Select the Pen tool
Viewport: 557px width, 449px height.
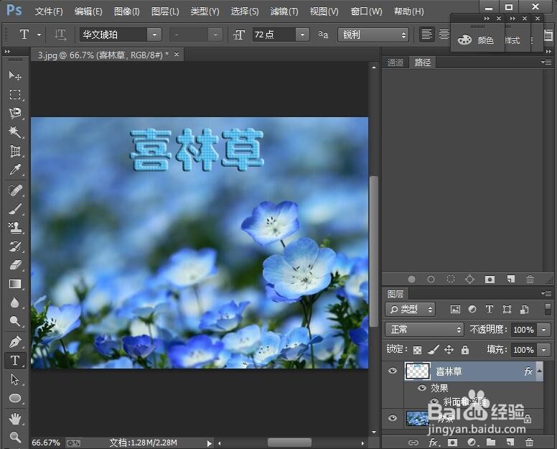pyautogui.click(x=15, y=342)
